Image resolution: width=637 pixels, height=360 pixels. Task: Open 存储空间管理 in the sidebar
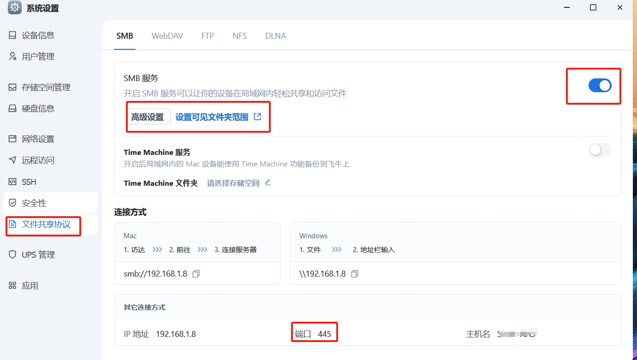click(50, 88)
